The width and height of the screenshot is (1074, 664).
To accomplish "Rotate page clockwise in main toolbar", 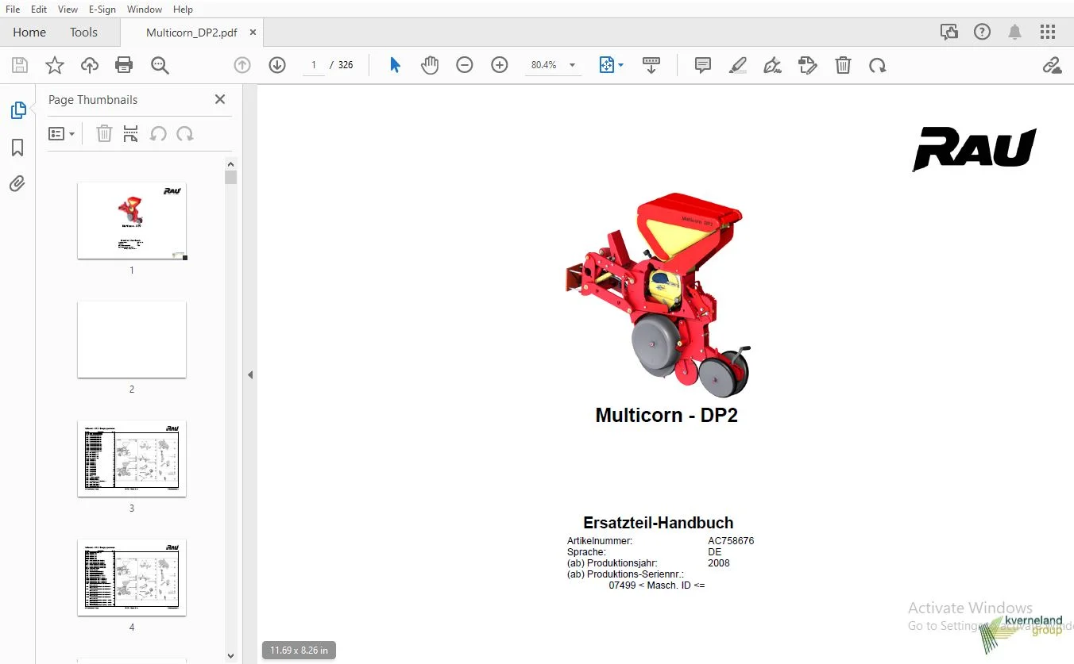I will 878,65.
